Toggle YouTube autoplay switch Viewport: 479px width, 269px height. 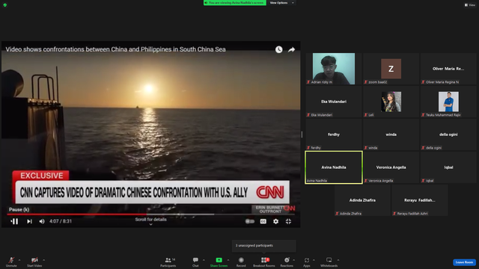(x=249, y=221)
